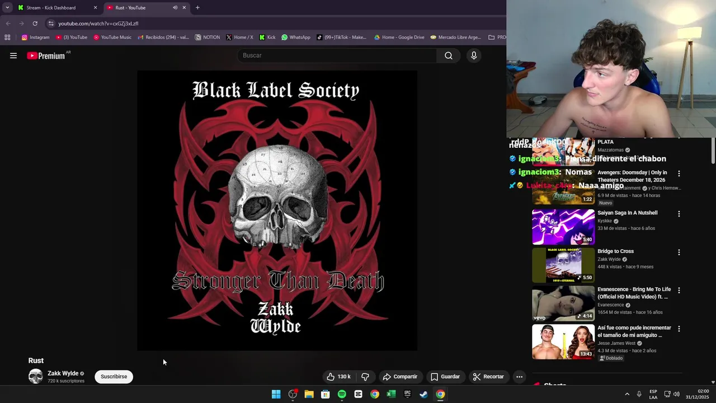This screenshot has width=716, height=403.
Task: Open the Kyskke channel name
Action: coord(605,221)
